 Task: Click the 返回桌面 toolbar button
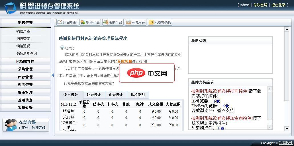pos(67,22)
